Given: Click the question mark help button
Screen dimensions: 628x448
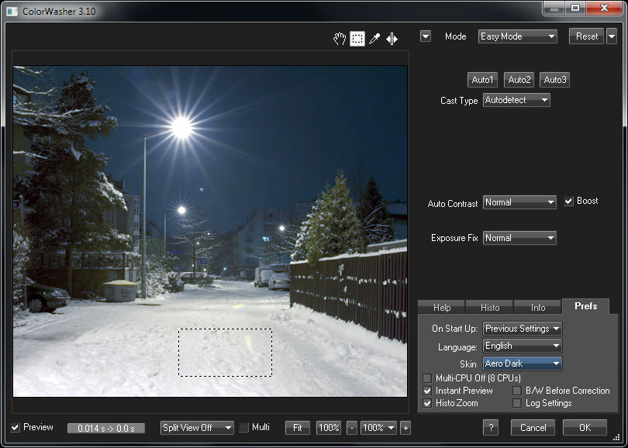Looking at the screenshot, I should click(490, 428).
